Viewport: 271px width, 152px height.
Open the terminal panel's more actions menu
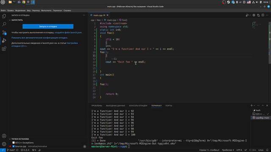258,106
